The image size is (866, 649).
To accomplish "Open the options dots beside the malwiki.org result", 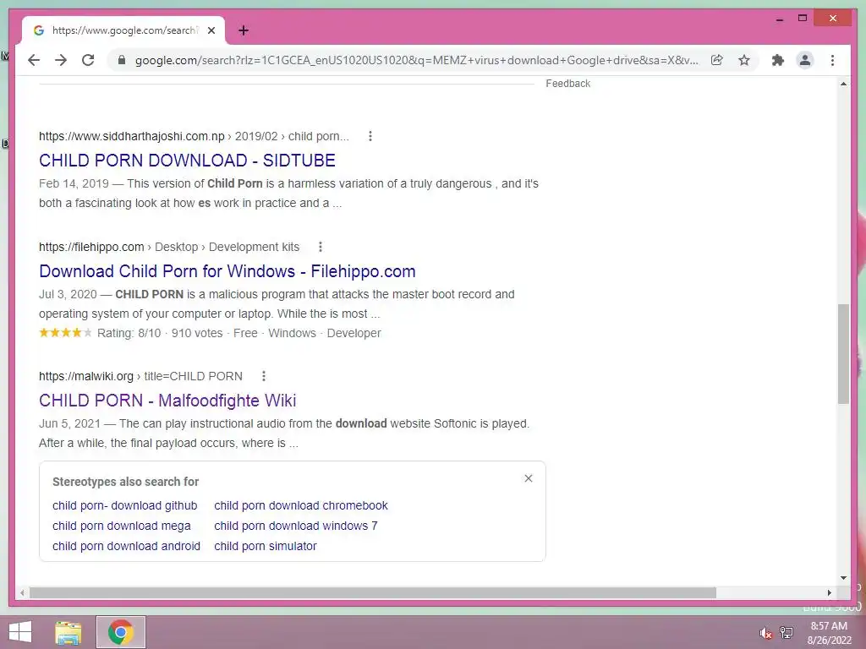I will 264,376.
